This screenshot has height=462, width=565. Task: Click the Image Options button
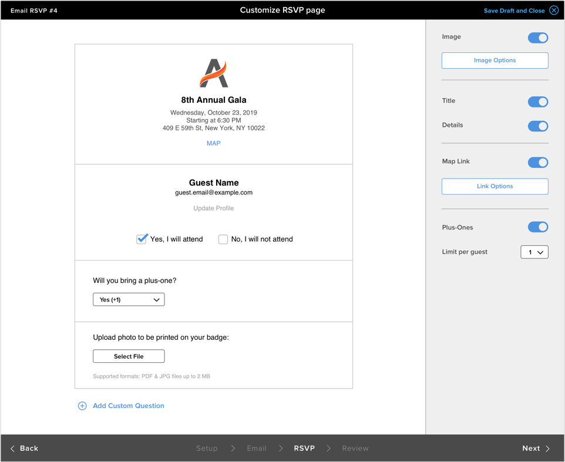tap(495, 60)
